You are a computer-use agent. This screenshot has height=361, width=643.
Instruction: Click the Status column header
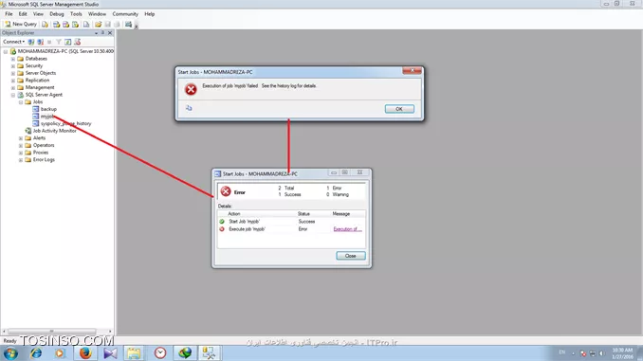(303, 214)
